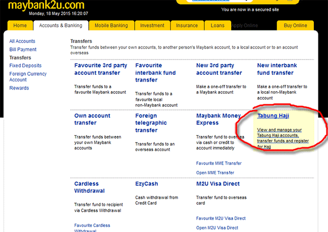The image size is (328, 232).
Task: Click the maybank2u.com logo
Action: pyautogui.click(x=46, y=5)
